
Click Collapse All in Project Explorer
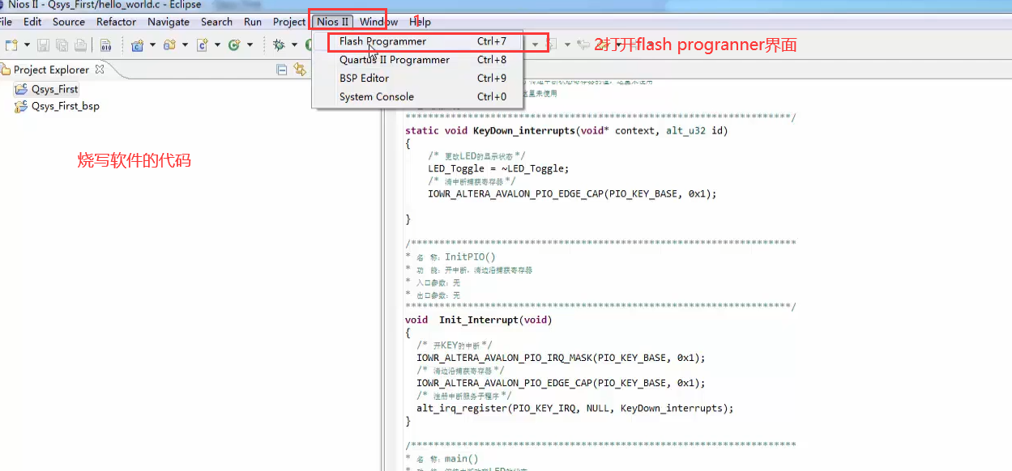[282, 70]
